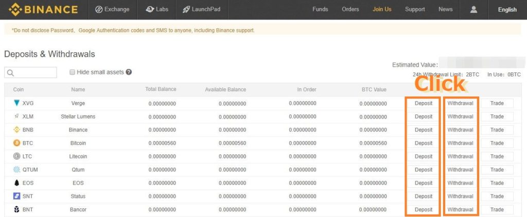
Task: Open the News page
Action: pos(445,9)
